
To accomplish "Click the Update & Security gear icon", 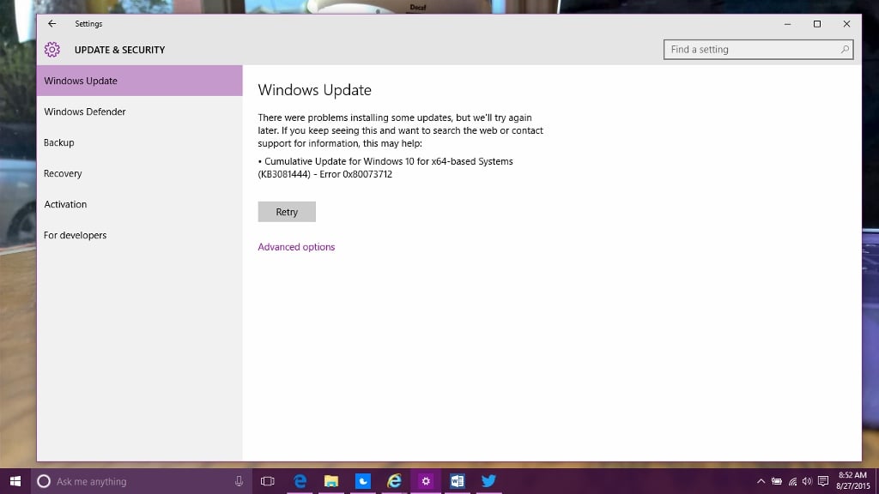I will point(52,49).
